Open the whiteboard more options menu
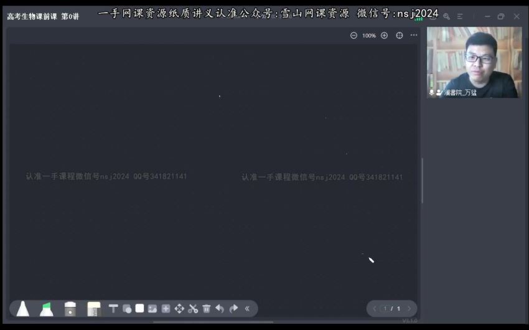Screen dimensions: 529x330 414,35
